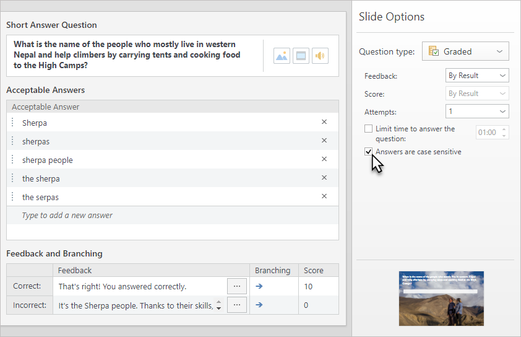This screenshot has width=521, height=337.
Task: Open Correct feedback ellipsis editor button
Action: tap(237, 286)
